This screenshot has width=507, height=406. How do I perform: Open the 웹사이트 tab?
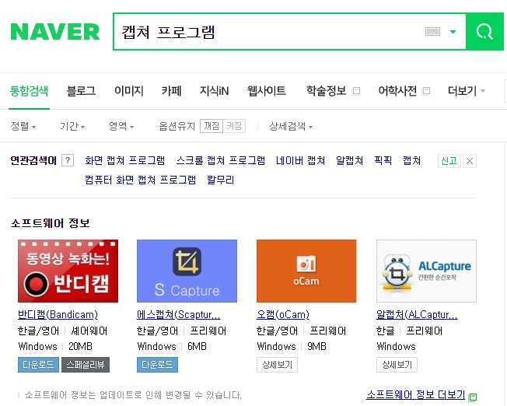pos(267,91)
